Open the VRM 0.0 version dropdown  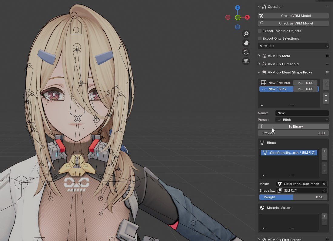click(293, 46)
